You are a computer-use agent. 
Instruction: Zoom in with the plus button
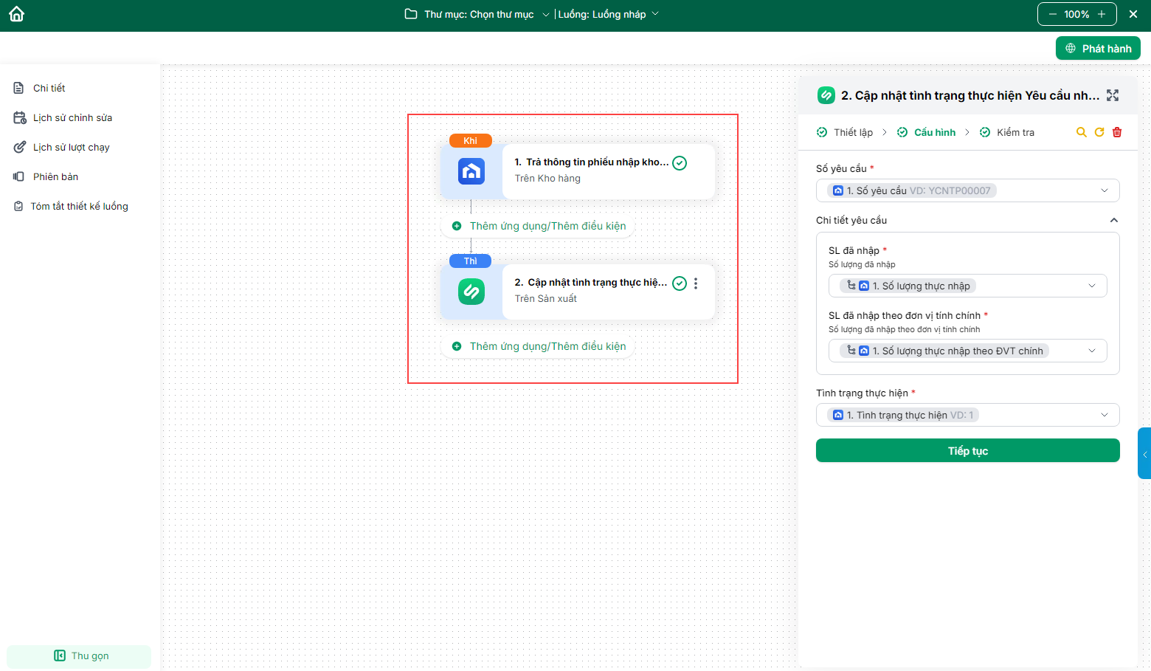pos(1102,14)
